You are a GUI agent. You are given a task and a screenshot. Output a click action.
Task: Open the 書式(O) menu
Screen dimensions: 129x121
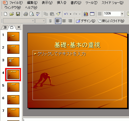76,3
